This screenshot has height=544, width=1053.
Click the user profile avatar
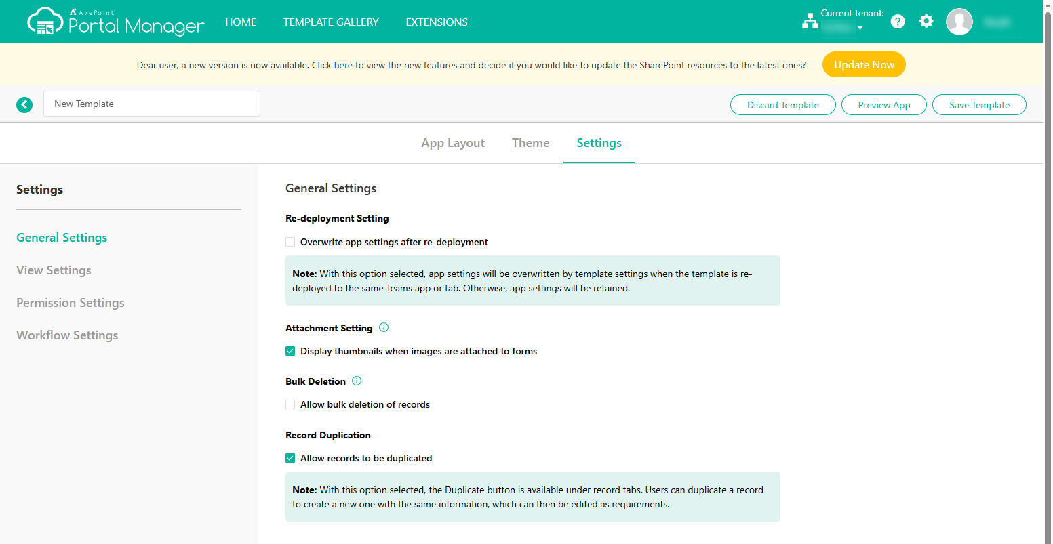coord(959,21)
